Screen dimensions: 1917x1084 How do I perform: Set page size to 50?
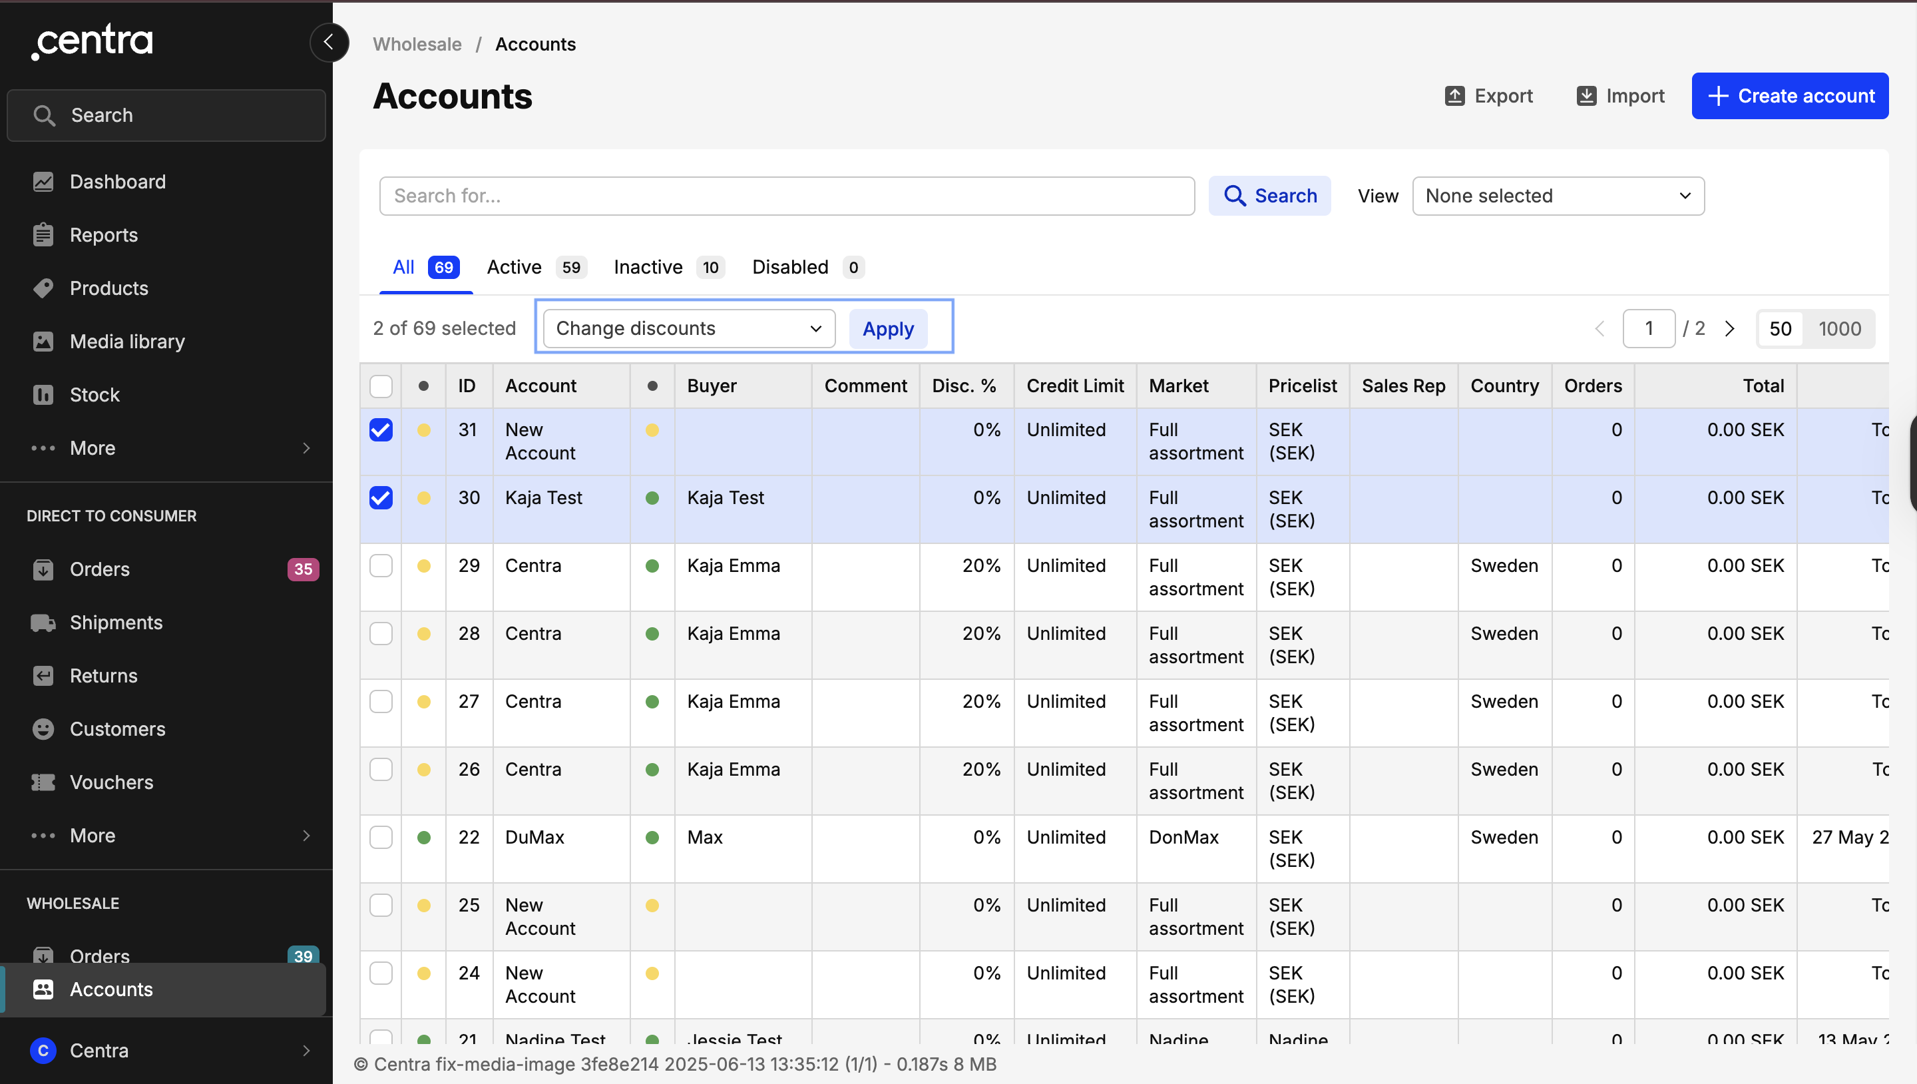click(1780, 328)
